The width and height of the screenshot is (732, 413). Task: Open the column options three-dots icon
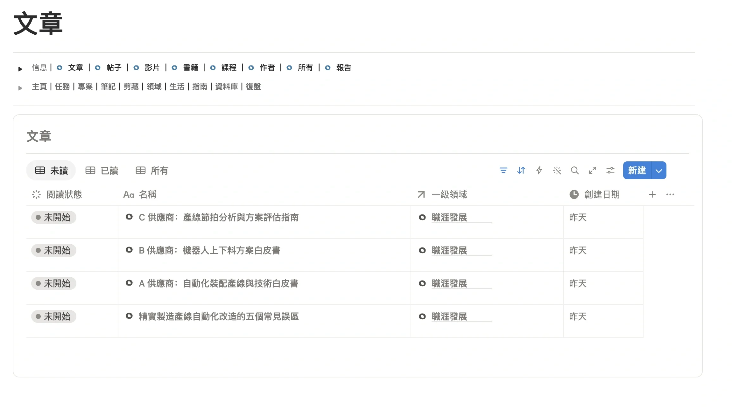[670, 194]
